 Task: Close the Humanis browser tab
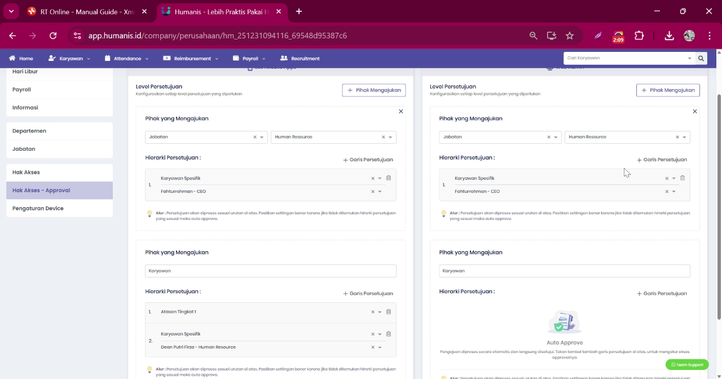pos(279,11)
